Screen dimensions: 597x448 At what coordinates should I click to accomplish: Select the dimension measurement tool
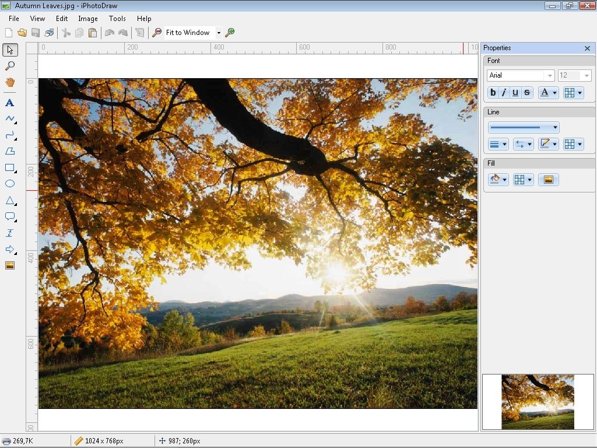[10, 233]
